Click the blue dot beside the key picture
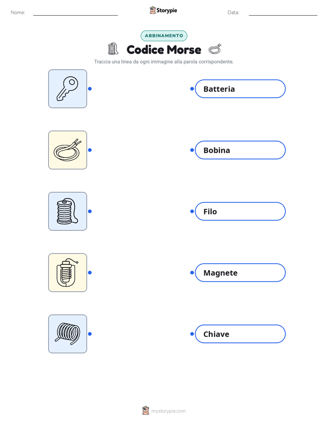 click(x=90, y=89)
